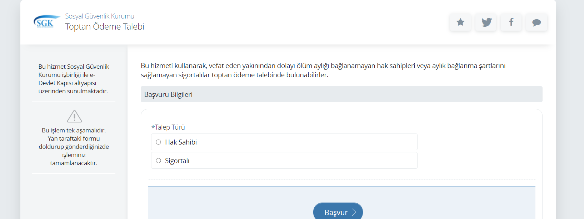Screen dimensions: 584x220
Task: Select the Sigortalı radio circle
Action: (x=159, y=161)
